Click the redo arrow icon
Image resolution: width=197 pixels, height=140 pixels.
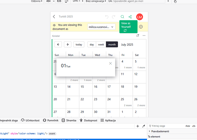tap(114, 17)
